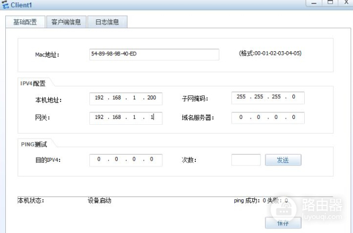The image size is (353, 233).
Task: Focus the 网关 address field
Action: point(126,118)
